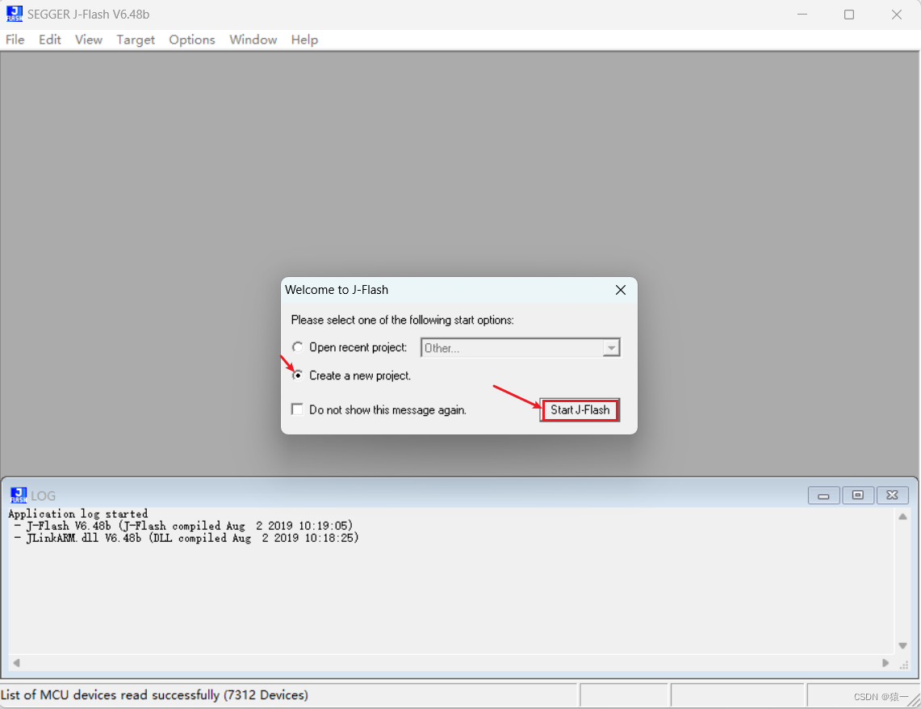Close the LOG window

coord(893,495)
